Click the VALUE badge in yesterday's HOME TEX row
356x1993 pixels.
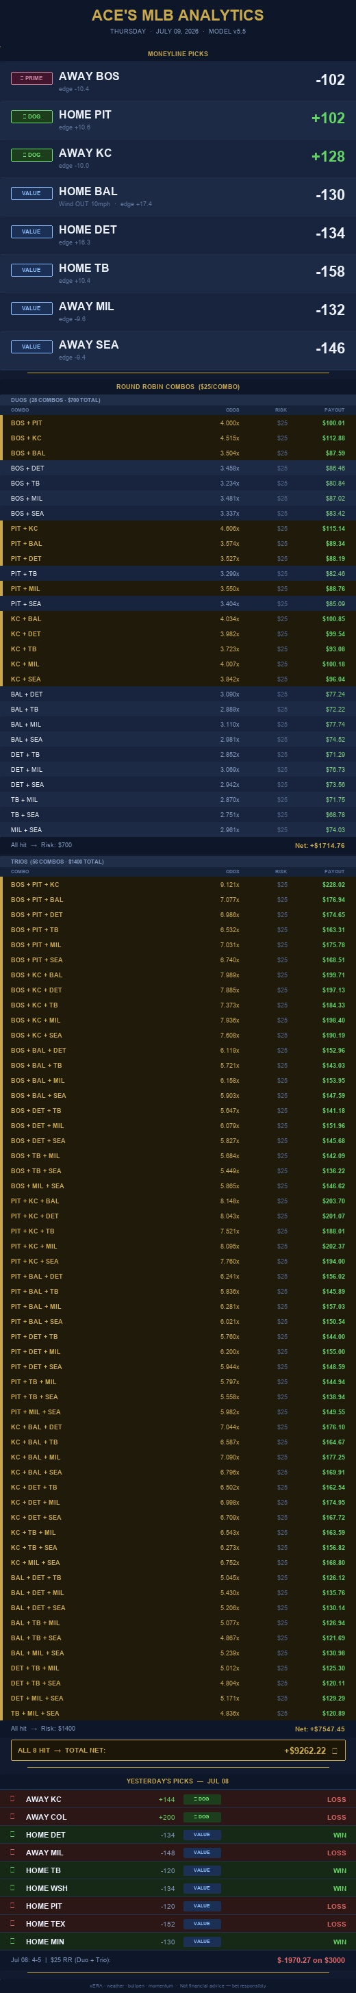[x=202, y=1923]
